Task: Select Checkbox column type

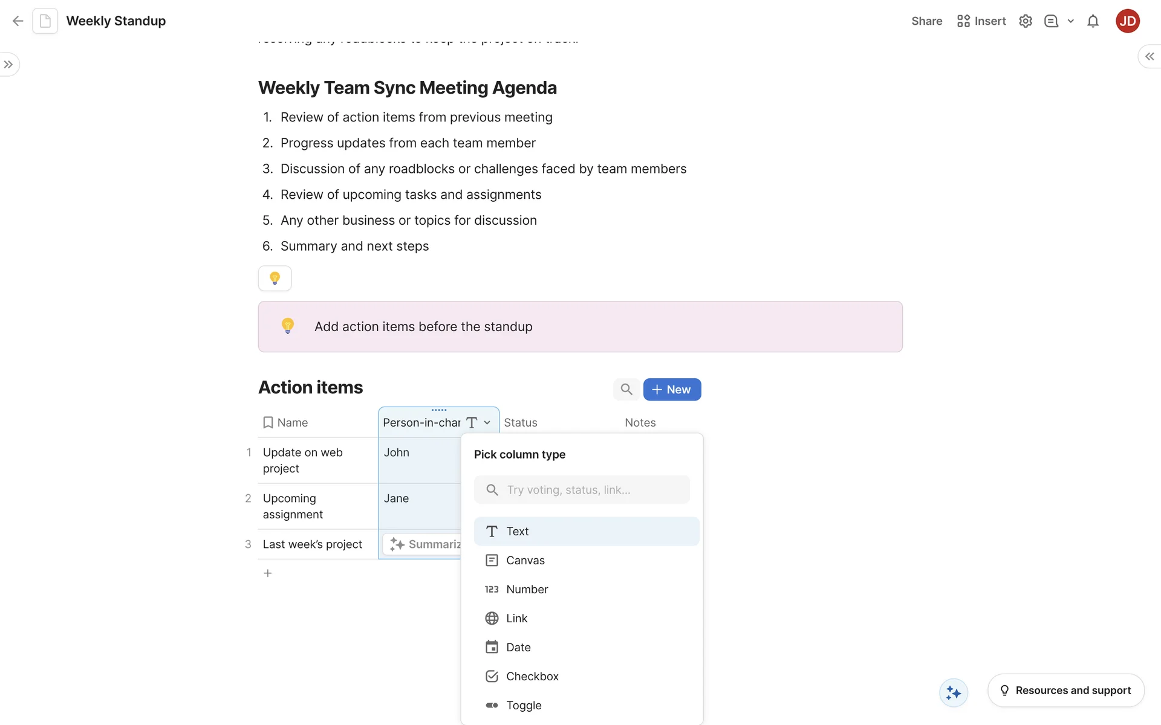Action: (532, 676)
